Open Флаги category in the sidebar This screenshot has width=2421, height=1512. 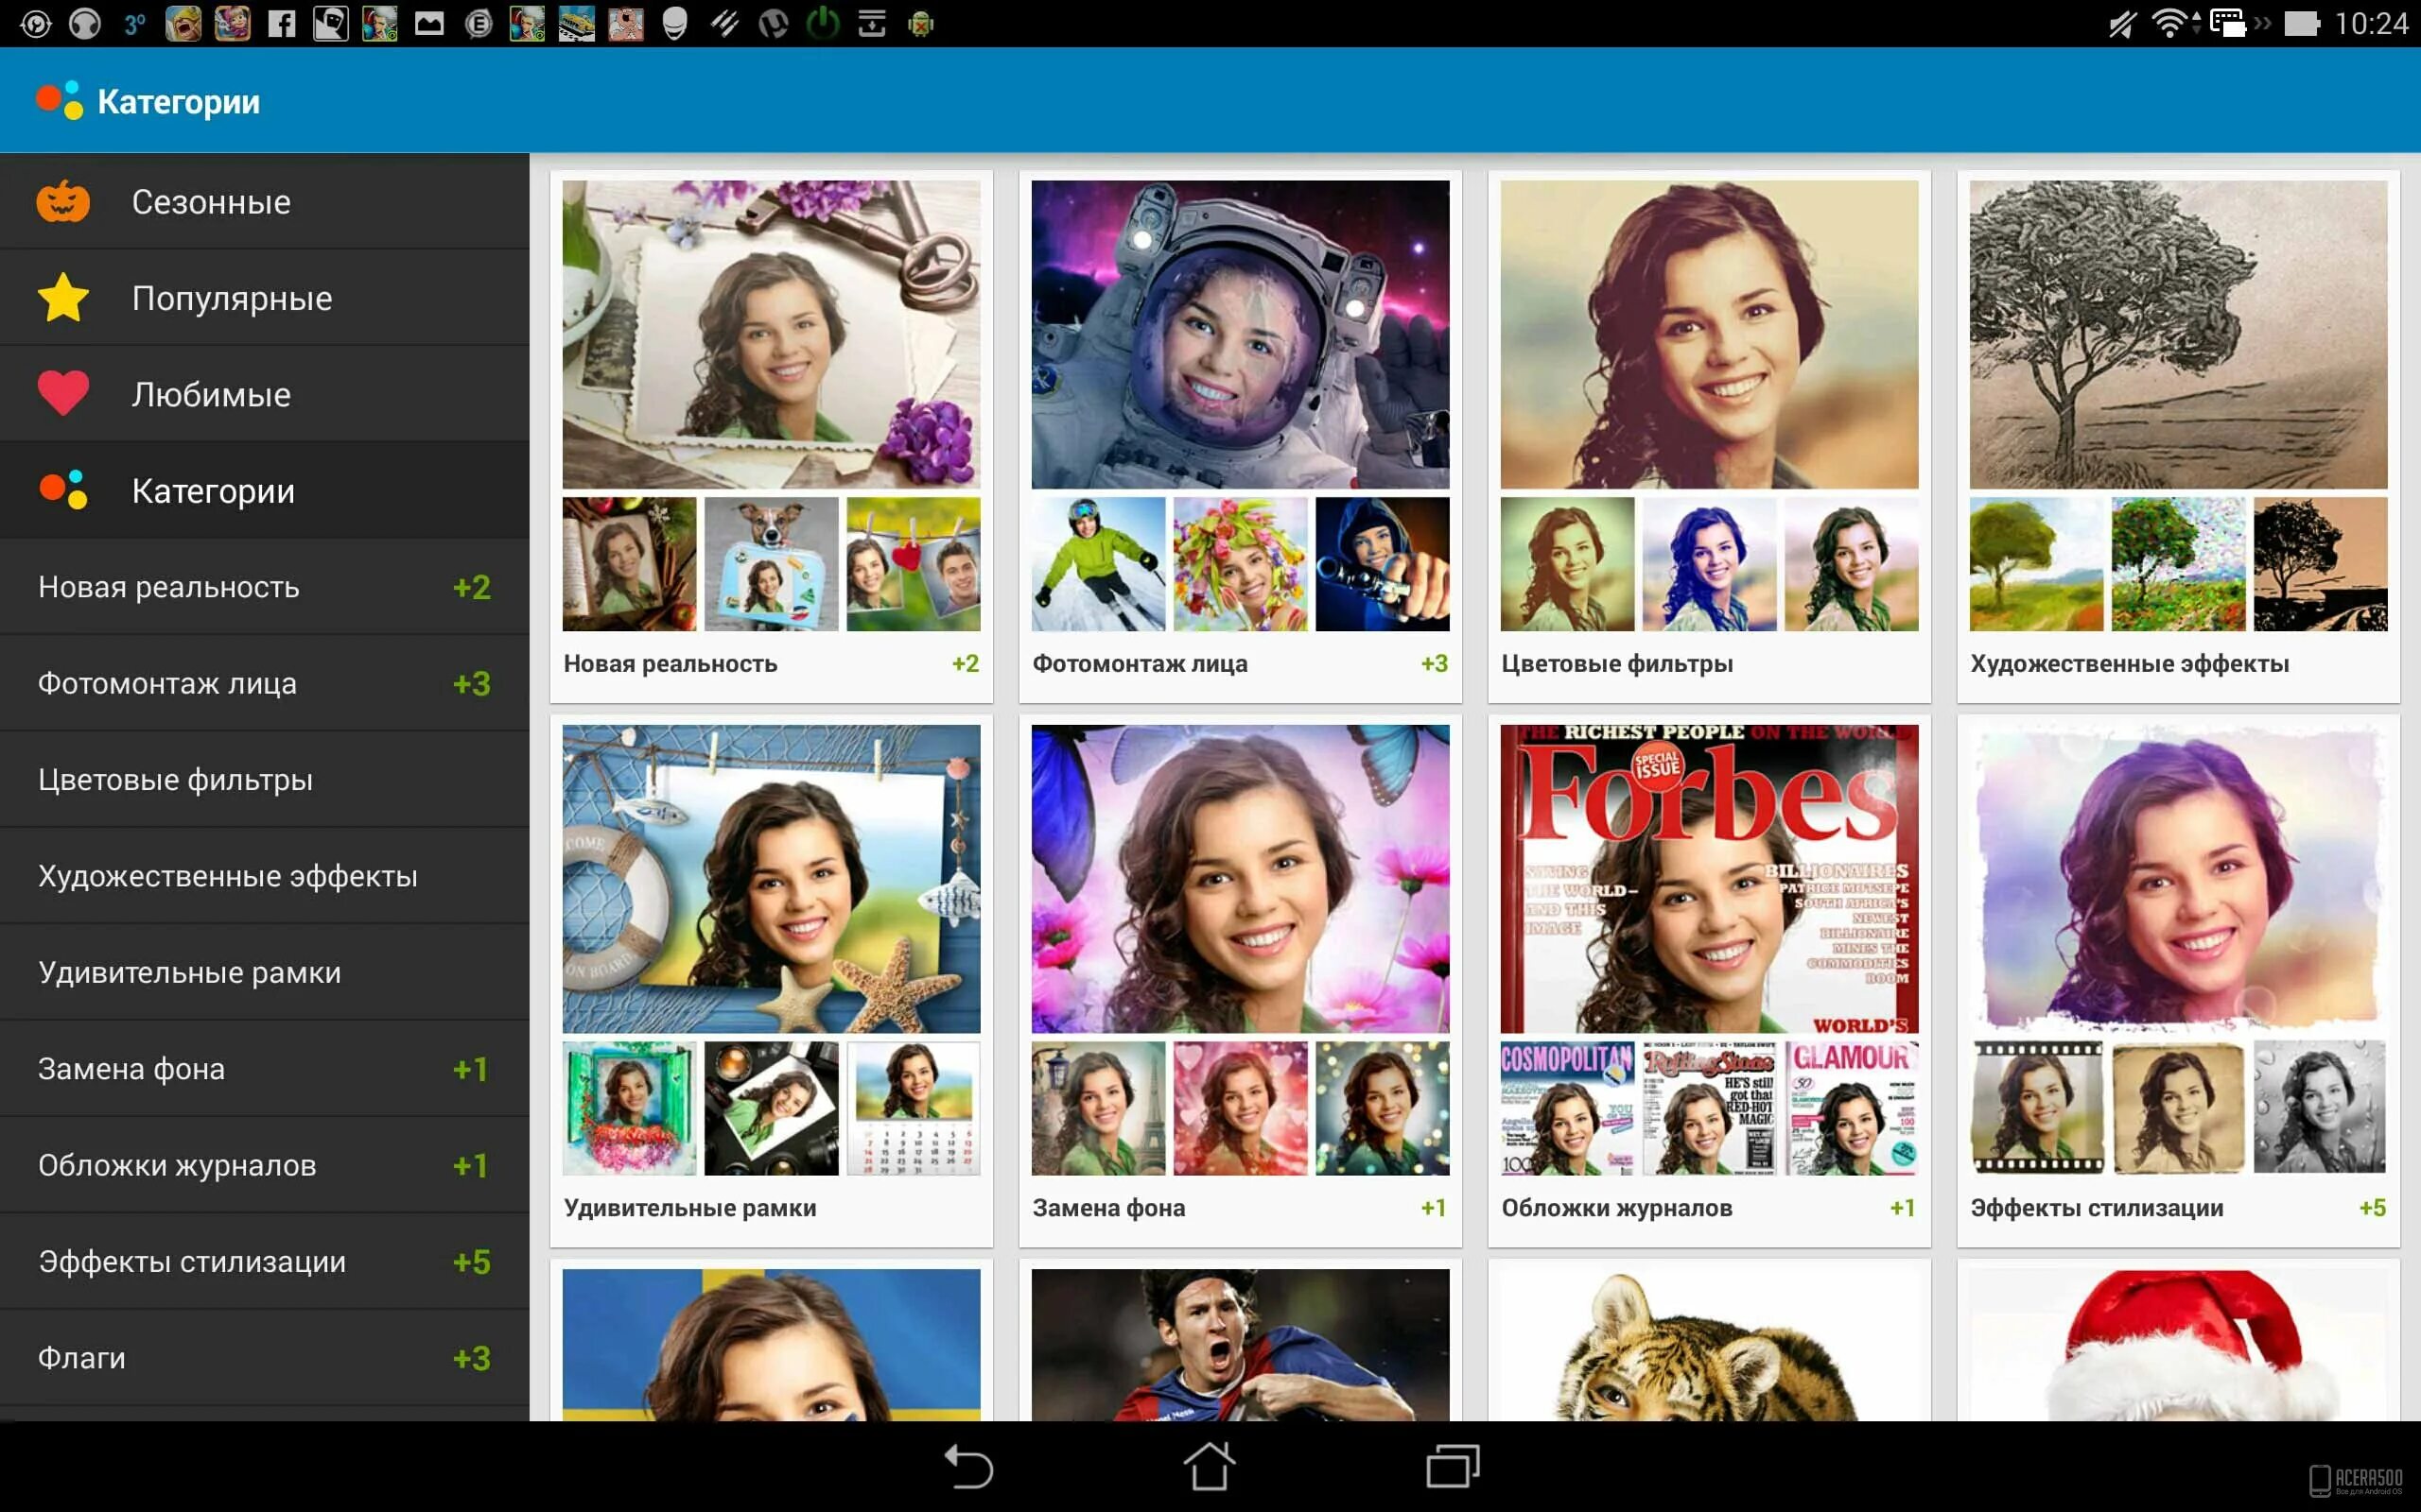(x=82, y=1358)
